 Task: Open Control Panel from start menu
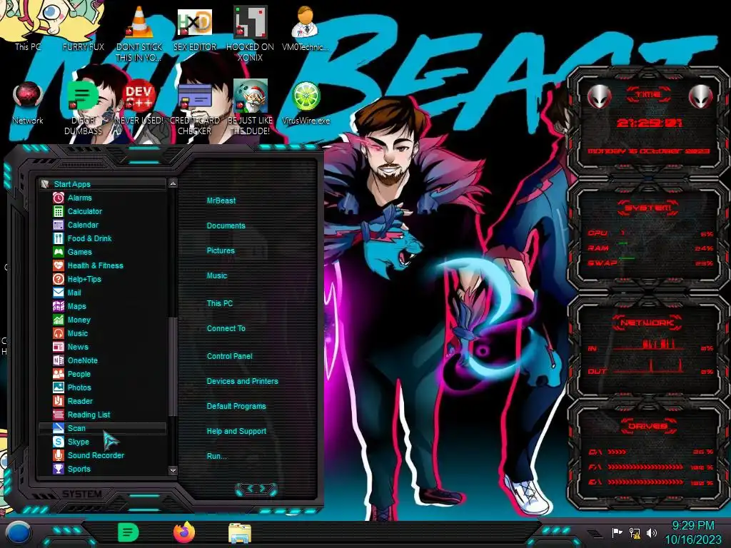(x=229, y=356)
